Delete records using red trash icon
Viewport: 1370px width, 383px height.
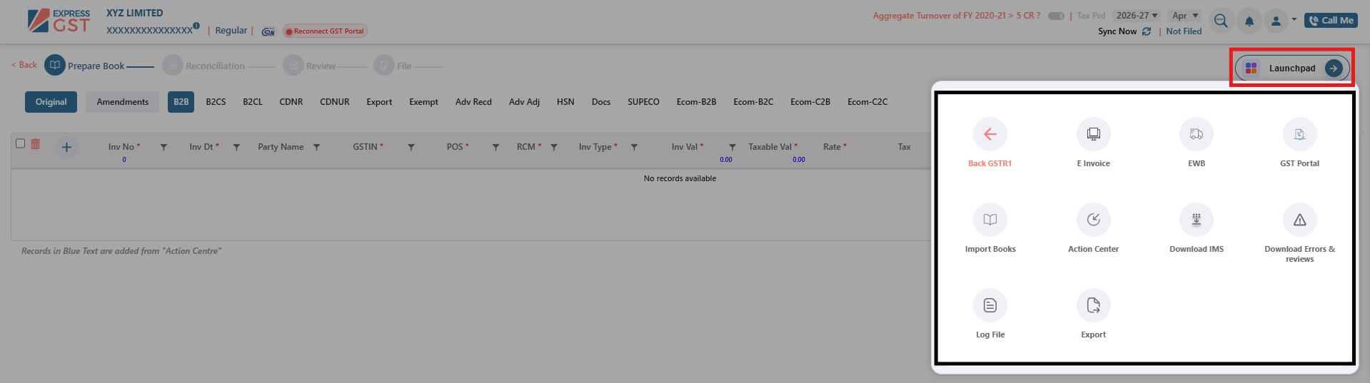coord(35,144)
